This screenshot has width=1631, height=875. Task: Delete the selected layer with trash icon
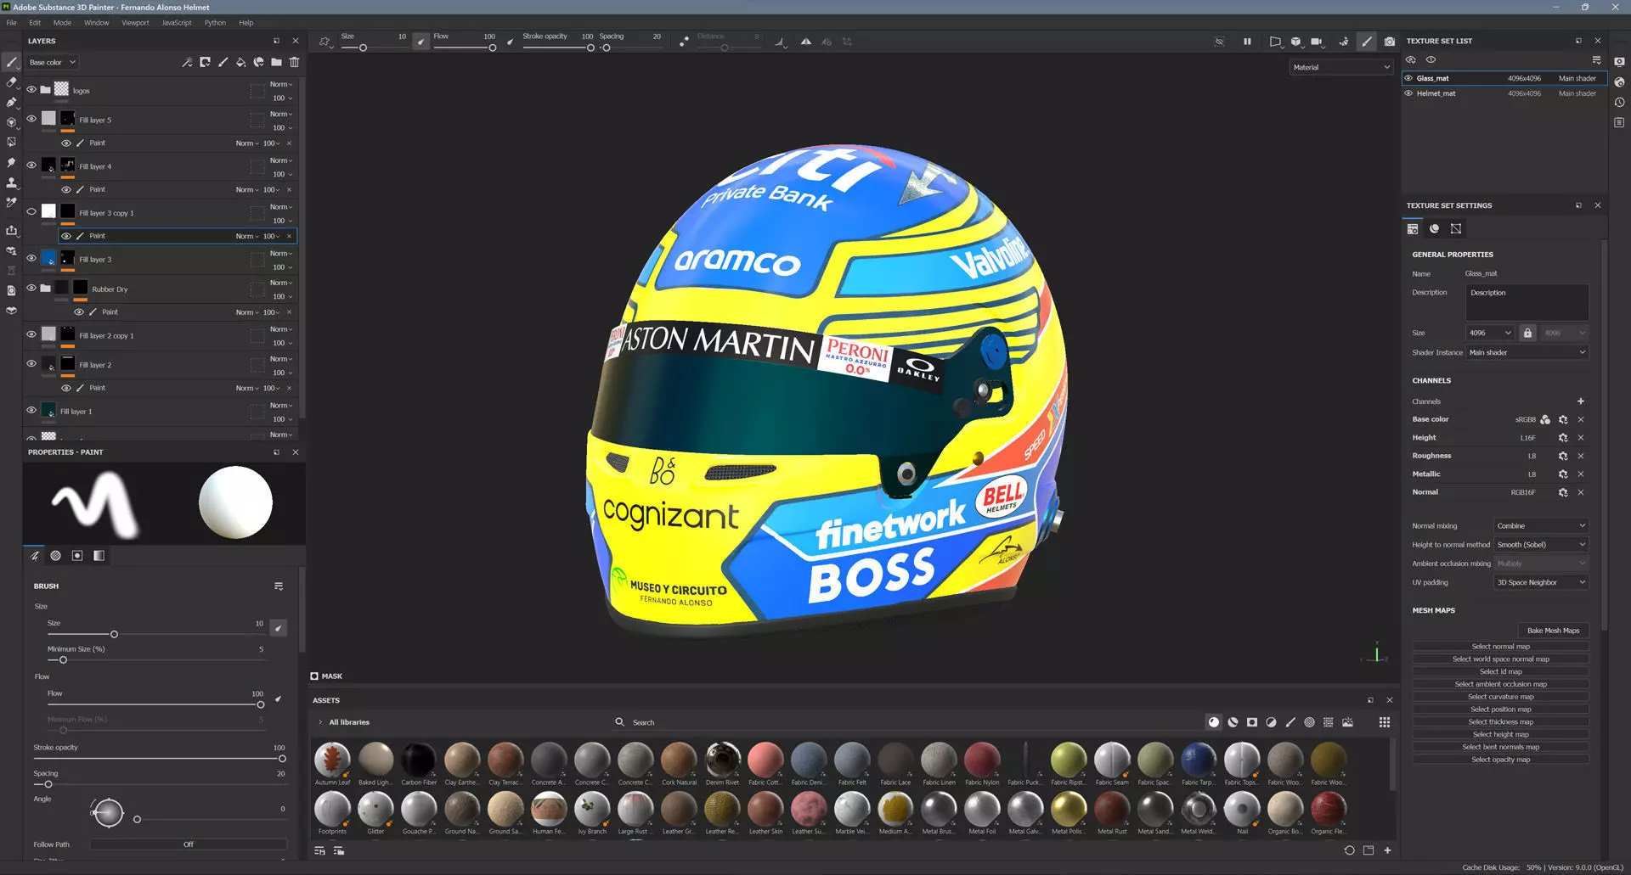[x=294, y=62]
